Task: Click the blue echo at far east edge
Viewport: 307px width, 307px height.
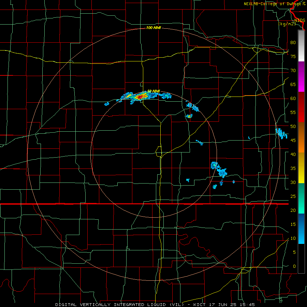Action: 281,133
